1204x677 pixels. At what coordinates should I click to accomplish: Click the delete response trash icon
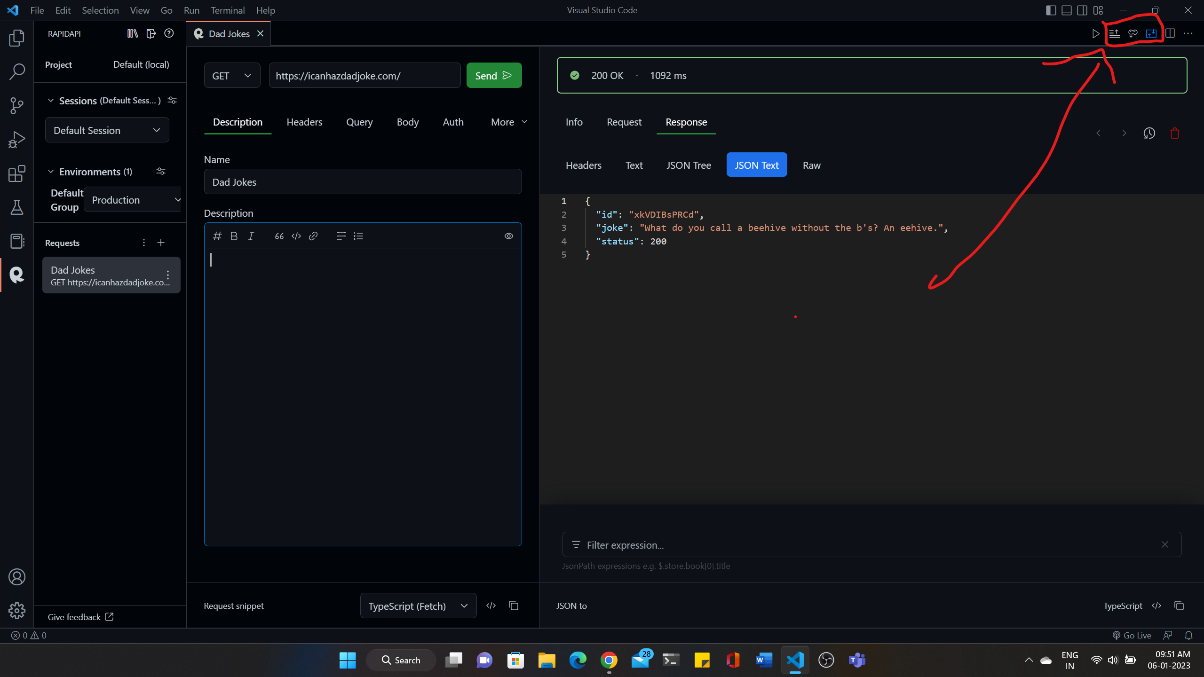tap(1174, 134)
